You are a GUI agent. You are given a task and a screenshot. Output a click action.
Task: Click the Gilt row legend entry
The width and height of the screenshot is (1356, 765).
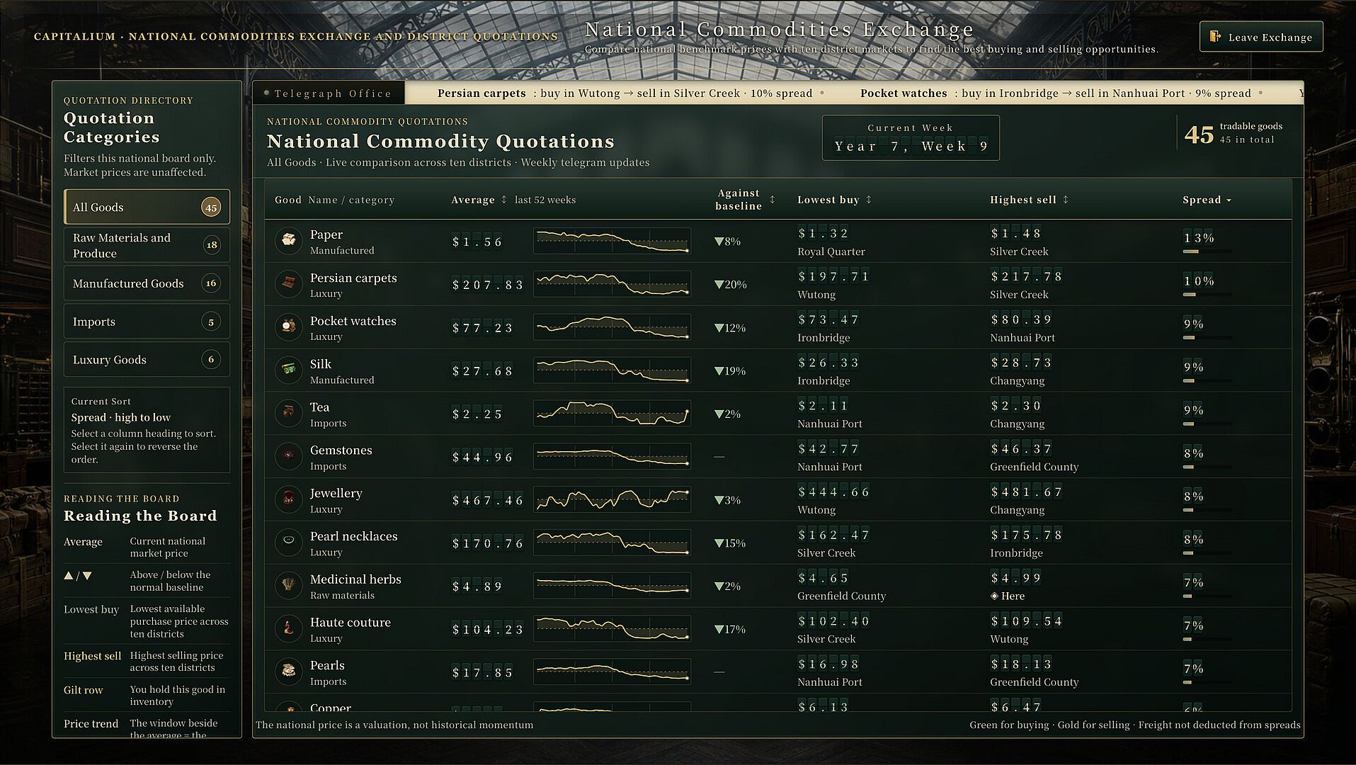[x=147, y=695]
